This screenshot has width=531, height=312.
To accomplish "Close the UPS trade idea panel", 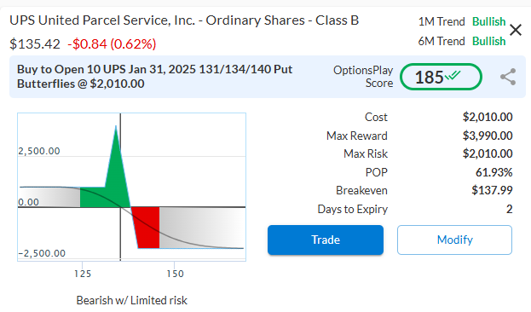I will coord(516,30).
